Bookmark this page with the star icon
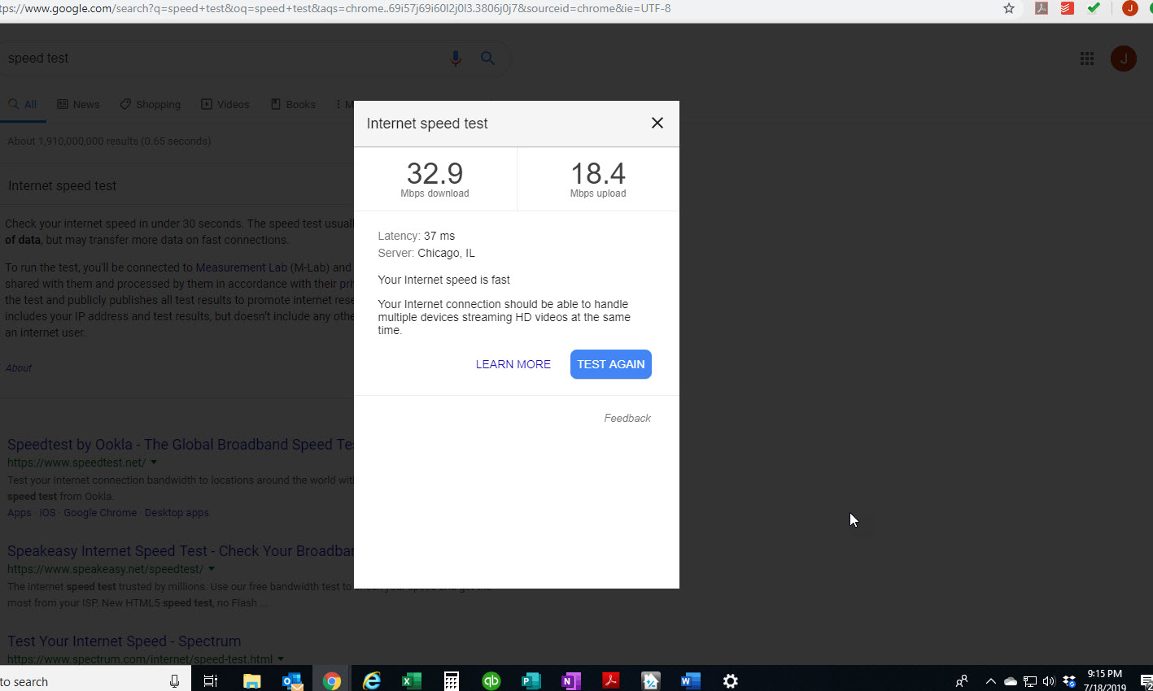This screenshot has width=1153, height=691. point(1009,9)
